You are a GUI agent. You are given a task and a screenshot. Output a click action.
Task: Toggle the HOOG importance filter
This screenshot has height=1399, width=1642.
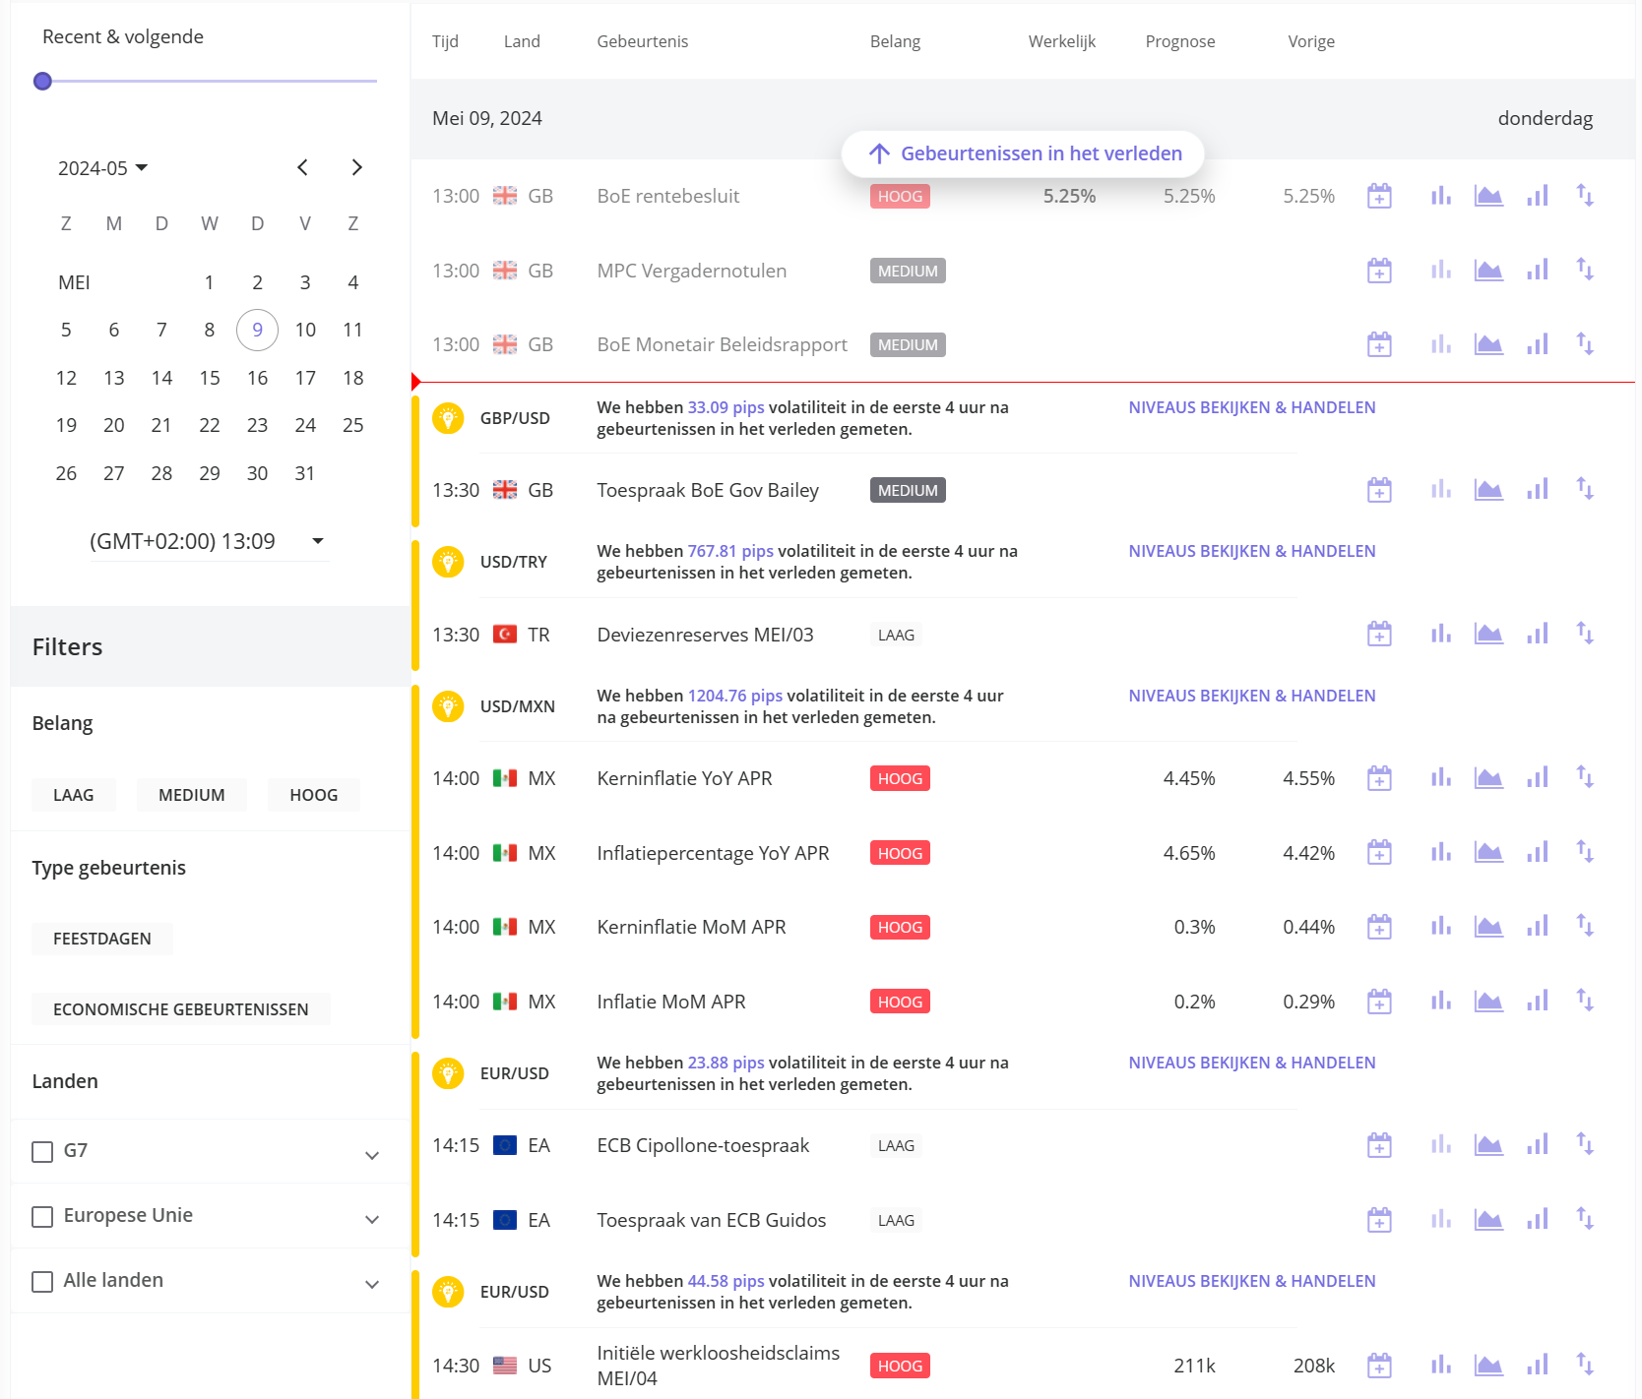[314, 795]
